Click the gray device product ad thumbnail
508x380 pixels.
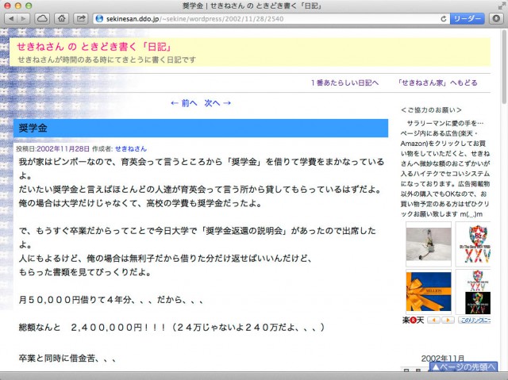click(428, 242)
